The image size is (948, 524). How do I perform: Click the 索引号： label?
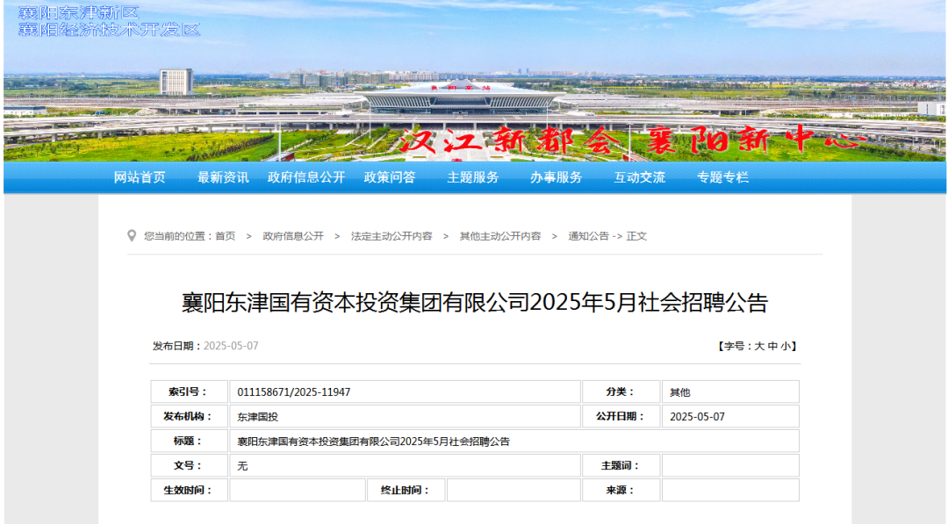click(189, 391)
